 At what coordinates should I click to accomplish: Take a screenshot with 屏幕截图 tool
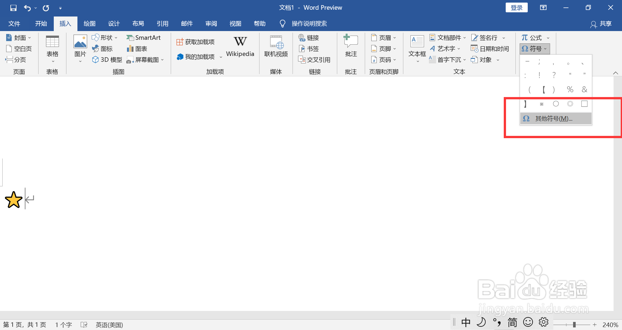click(x=145, y=60)
